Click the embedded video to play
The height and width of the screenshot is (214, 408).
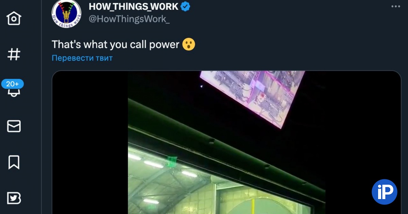click(226, 142)
